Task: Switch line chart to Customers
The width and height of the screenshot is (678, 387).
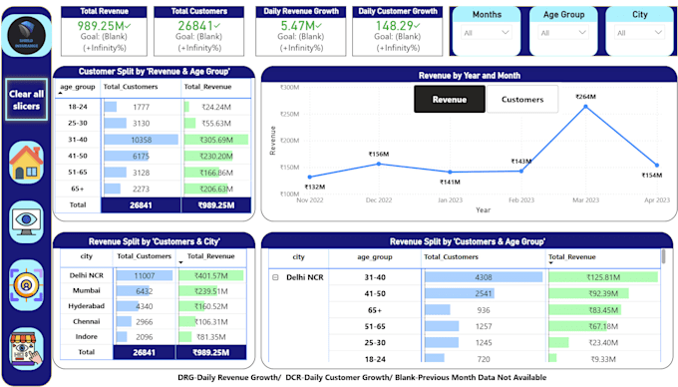Action: [522, 100]
